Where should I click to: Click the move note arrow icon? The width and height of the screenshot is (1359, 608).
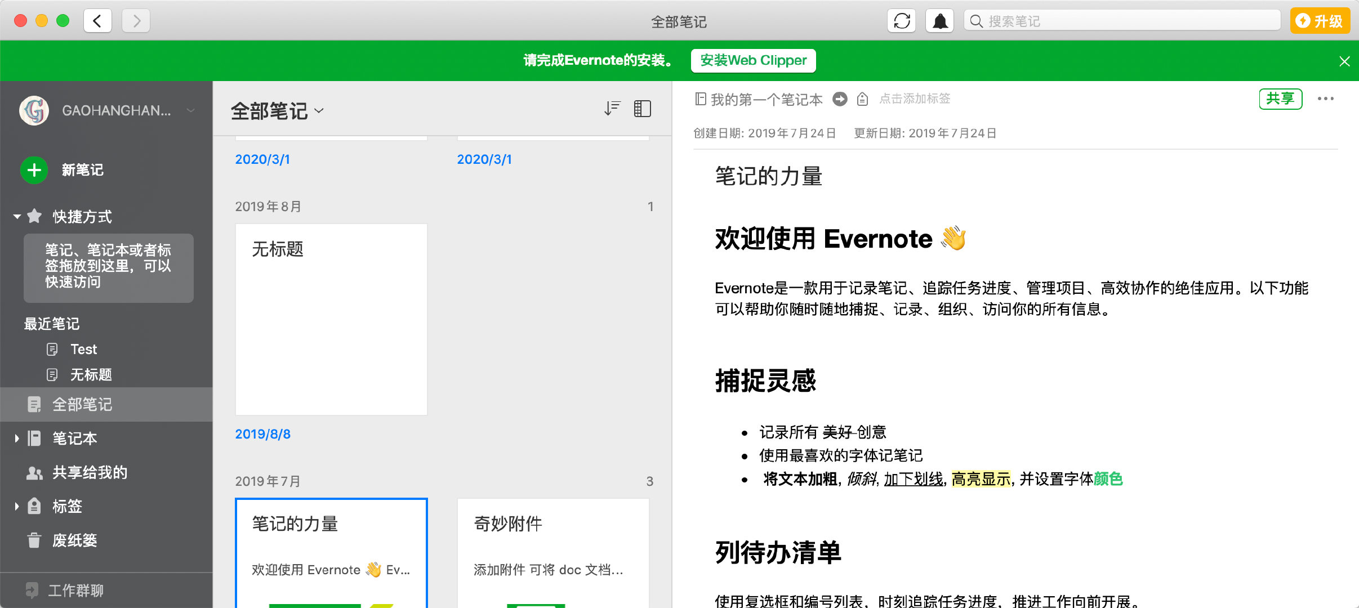(x=840, y=99)
